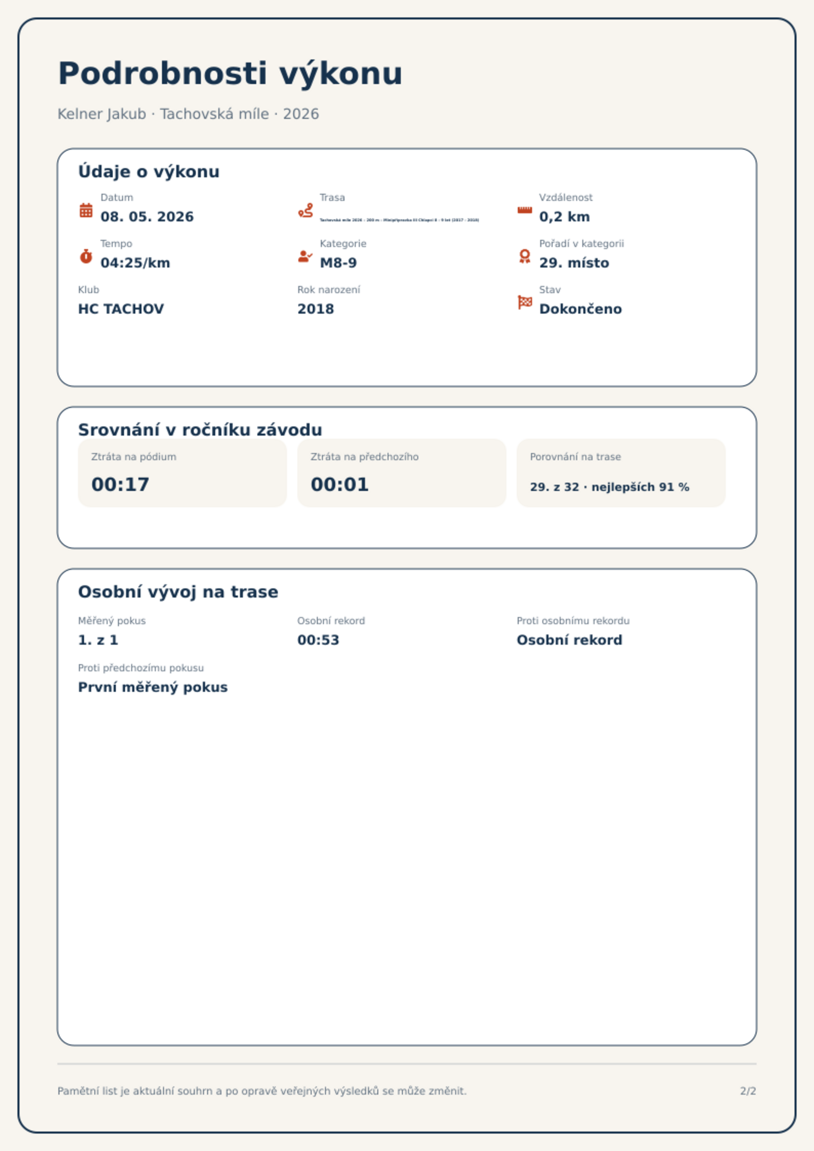Click the 2/2 page number in footer
814x1151 pixels.
click(x=748, y=1091)
